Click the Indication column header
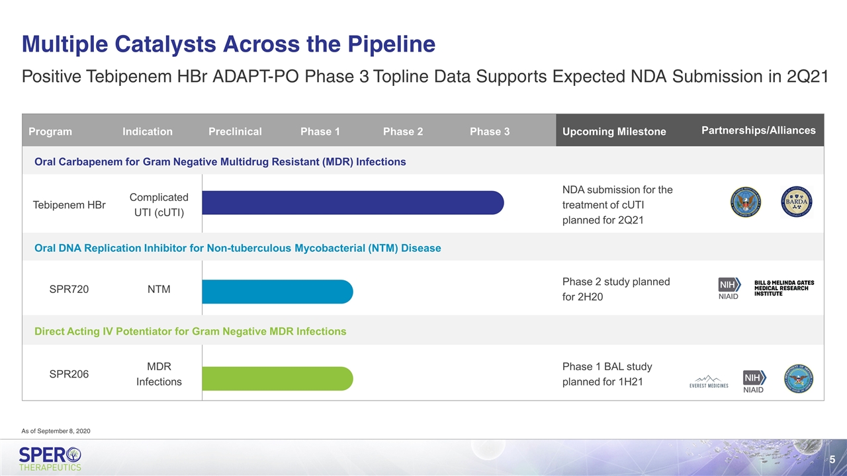The image size is (847, 476). 148,132
